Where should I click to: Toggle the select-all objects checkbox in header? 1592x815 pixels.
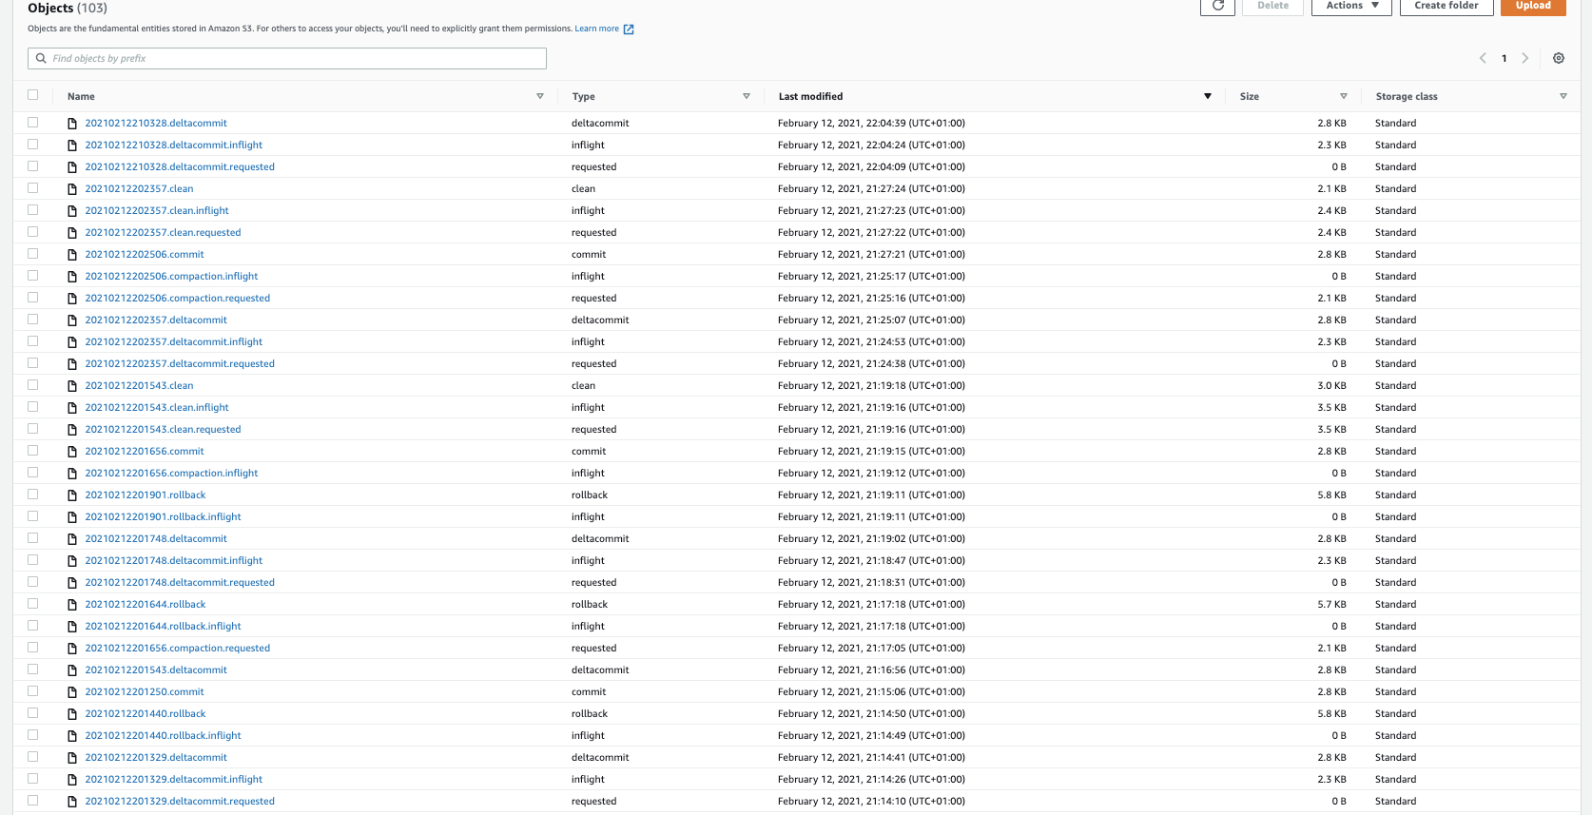tap(33, 95)
